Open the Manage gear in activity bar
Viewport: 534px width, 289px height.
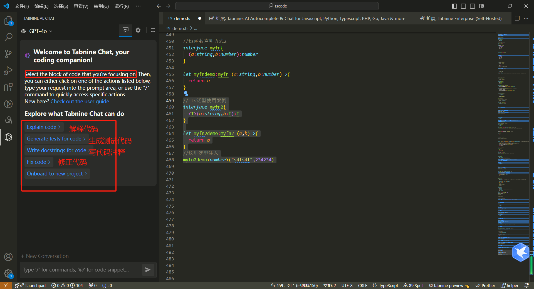[x=8, y=274]
